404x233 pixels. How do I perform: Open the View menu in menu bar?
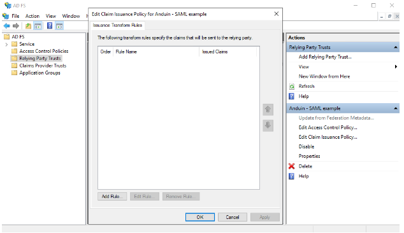(51, 16)
